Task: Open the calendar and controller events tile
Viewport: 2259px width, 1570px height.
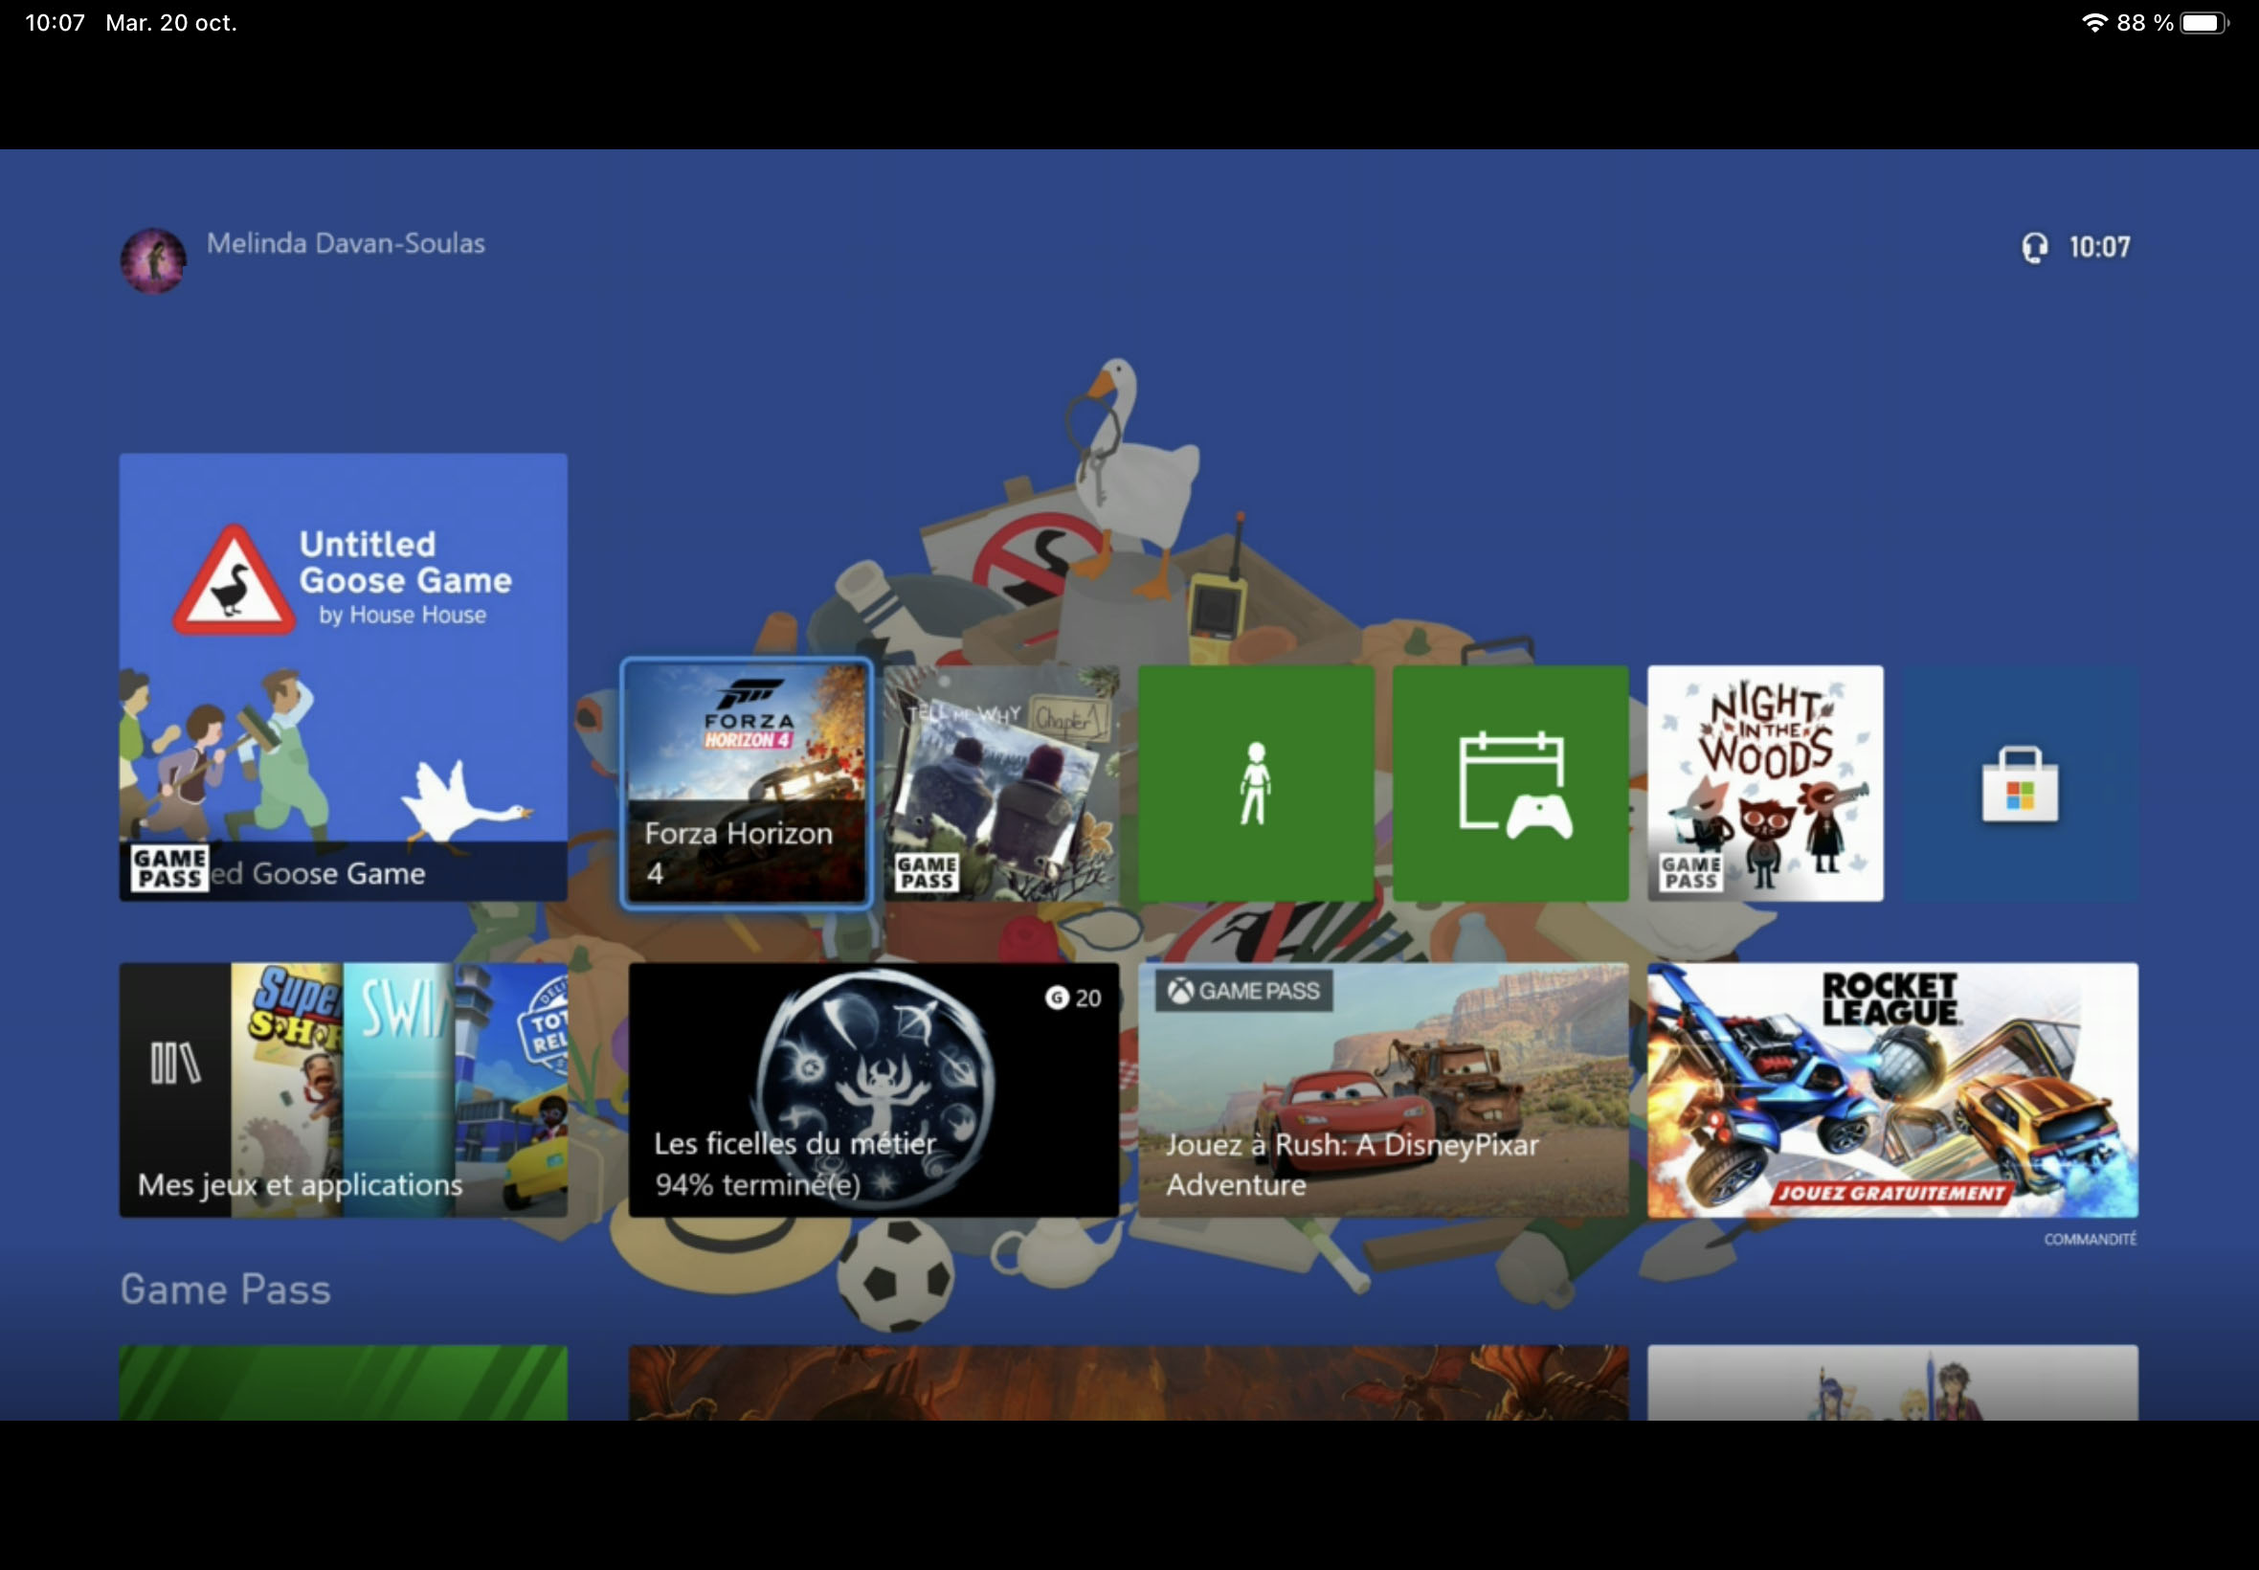Action: tap(1510, 783)
